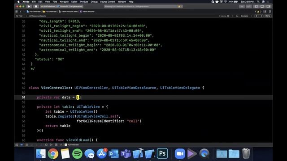Go to next find match
This screenshot has width=287, height=161.
point(261,16)
